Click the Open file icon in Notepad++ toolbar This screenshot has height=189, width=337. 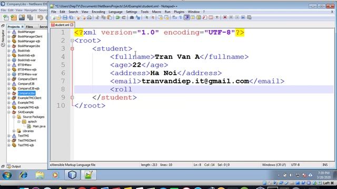pyautogui.click(x=59, y=17)
